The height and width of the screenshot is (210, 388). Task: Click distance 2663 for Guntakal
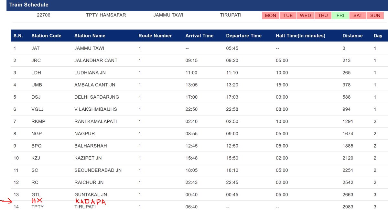coord(348,195)
